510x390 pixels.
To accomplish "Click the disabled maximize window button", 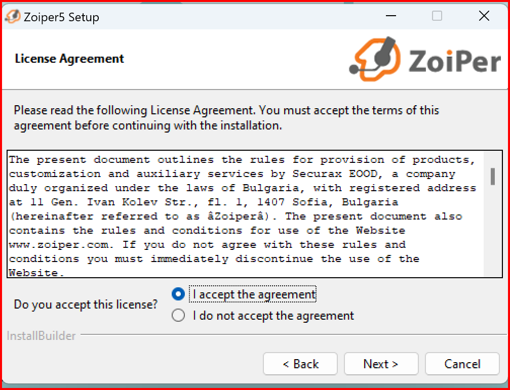I will (x=437, y=16).
